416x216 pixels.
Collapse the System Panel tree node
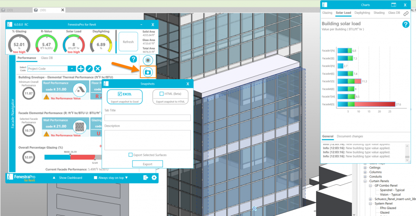click(370, 203)
